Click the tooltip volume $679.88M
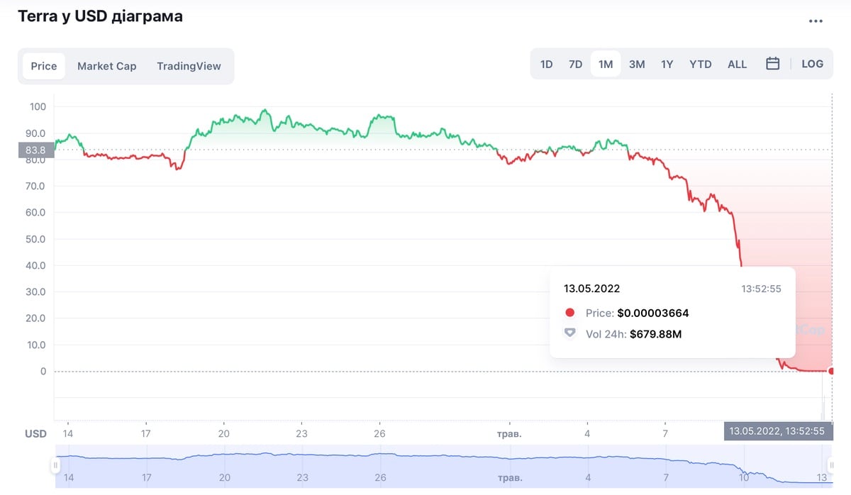851x495 pixels. [x=656, y=334]
